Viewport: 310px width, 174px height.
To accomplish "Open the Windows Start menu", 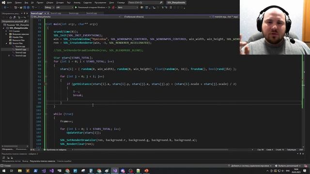I will [x=4, y=171].
